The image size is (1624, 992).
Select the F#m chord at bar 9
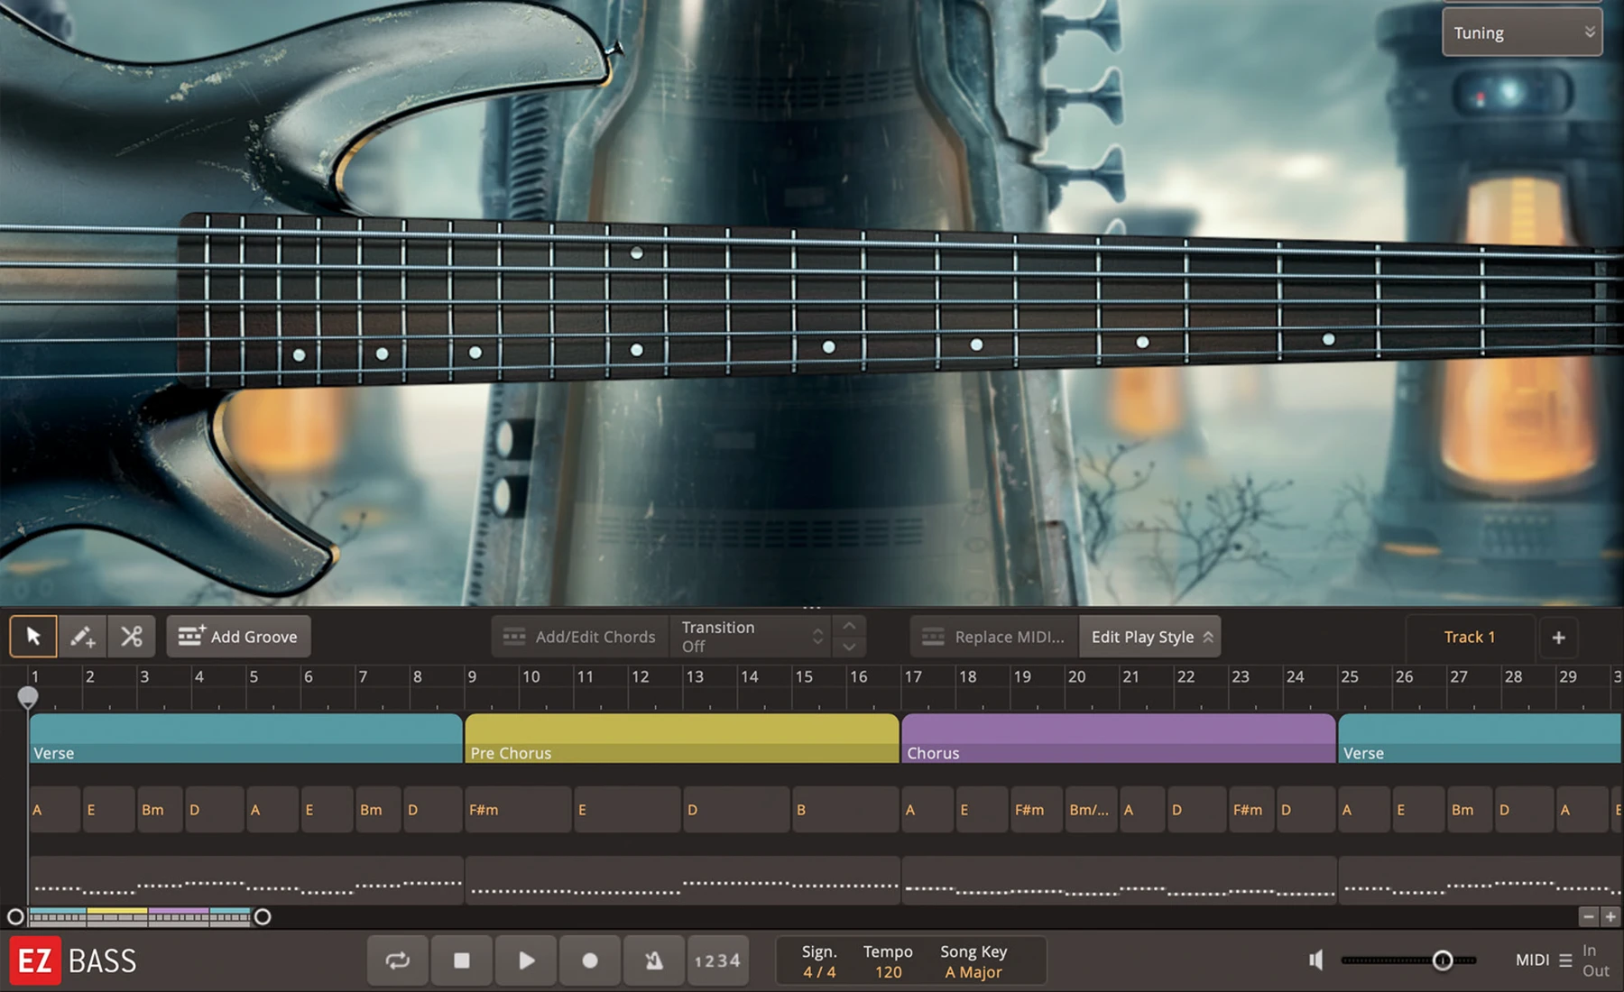[x=518, y=810]
